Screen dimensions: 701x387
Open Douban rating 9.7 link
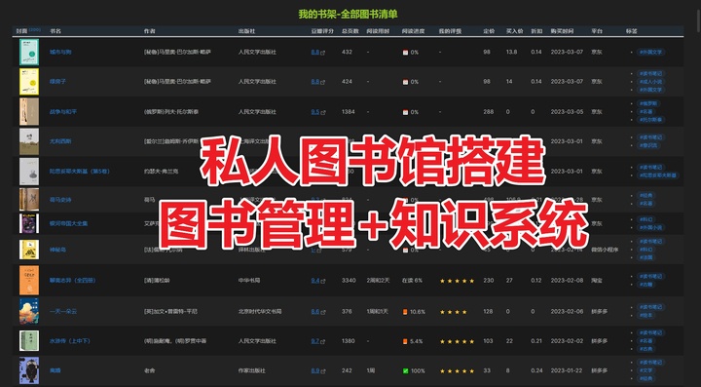point(315,341)
